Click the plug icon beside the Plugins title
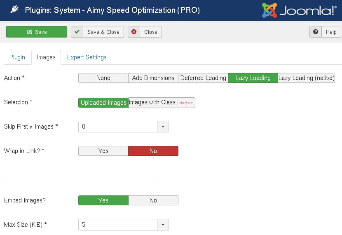The image size is (342, 235). coord(14,10)
